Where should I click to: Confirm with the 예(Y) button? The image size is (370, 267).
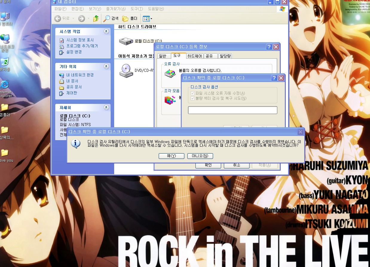(x=172, y=156)
